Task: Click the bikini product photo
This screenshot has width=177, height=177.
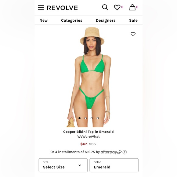Action: pos(88,77)
